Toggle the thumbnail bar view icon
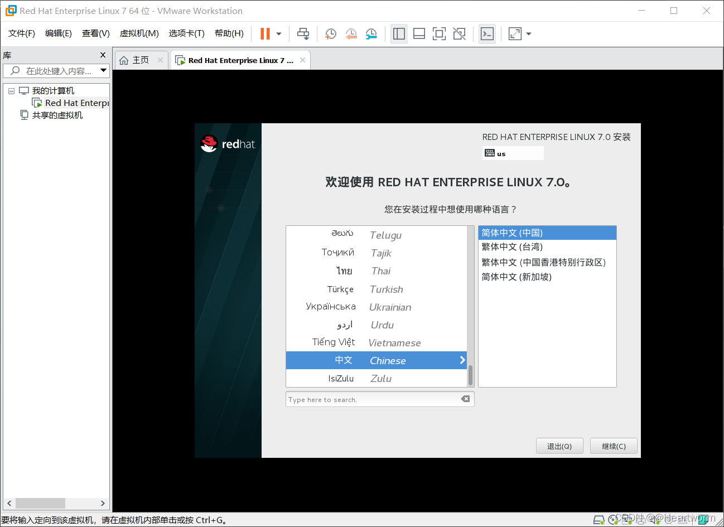The height and width of the screenshot is (527, 724). point(419,34)
